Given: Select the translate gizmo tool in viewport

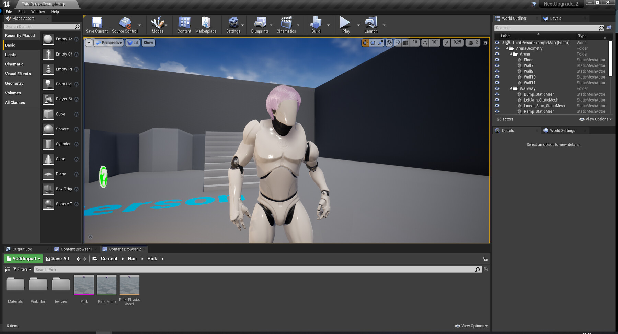Looking at the screenshot, I should pyautogui.click(x=365, y=43).
